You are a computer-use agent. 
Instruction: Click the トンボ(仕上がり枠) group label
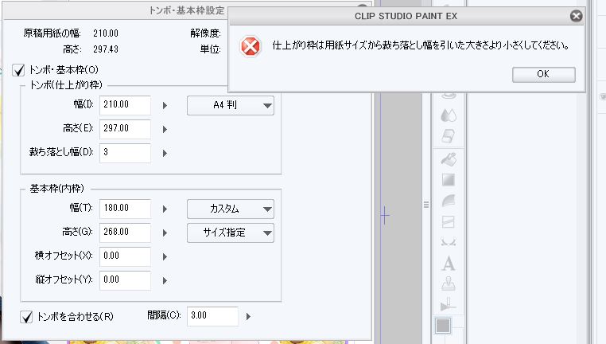(x=66, y=85)
